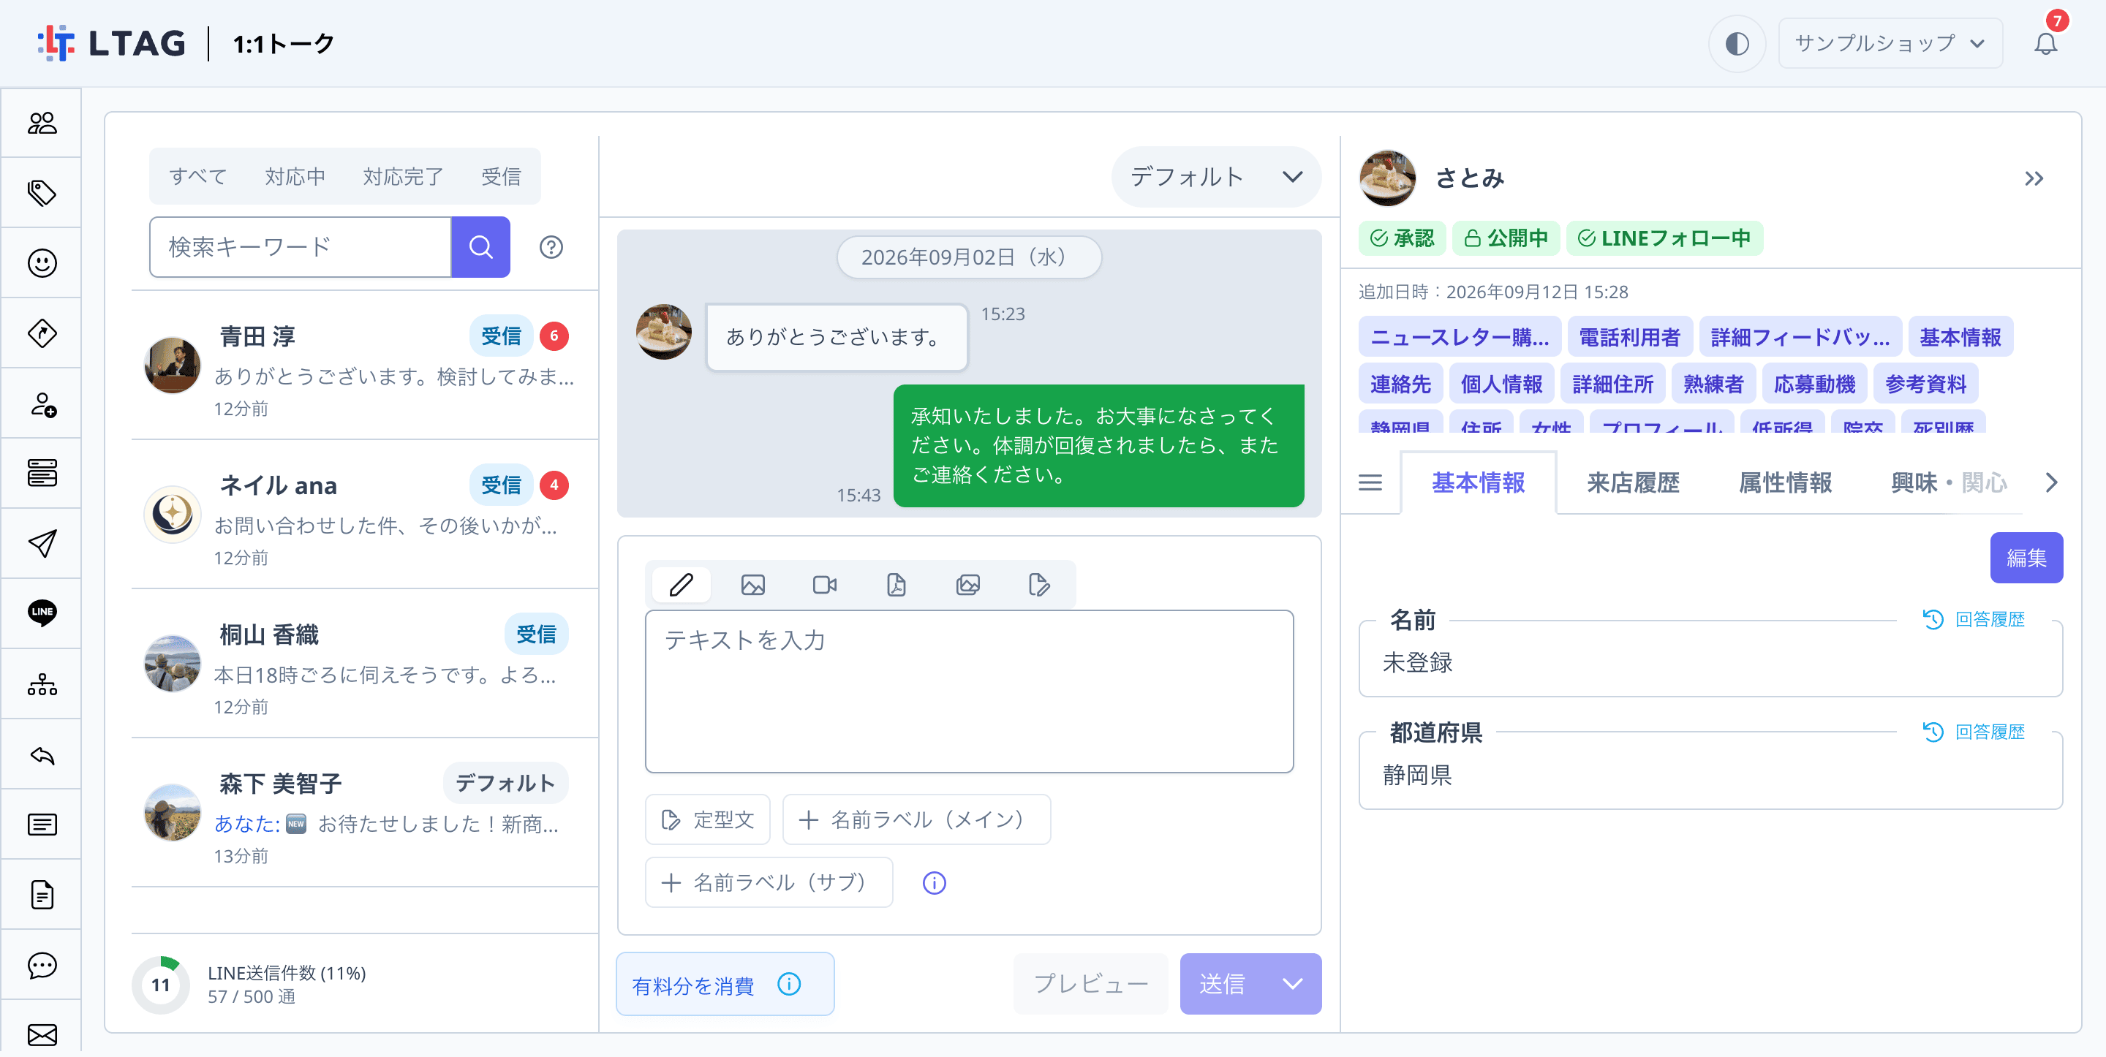The width and height of the screenshot is (2106, 1057).
Task: Open the paper plane broadcast icon
Action: pyautogui.click(x=42, y=544)
